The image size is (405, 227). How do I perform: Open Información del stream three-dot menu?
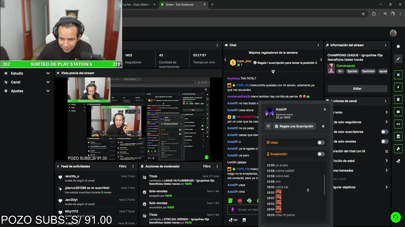coord(385,45)
